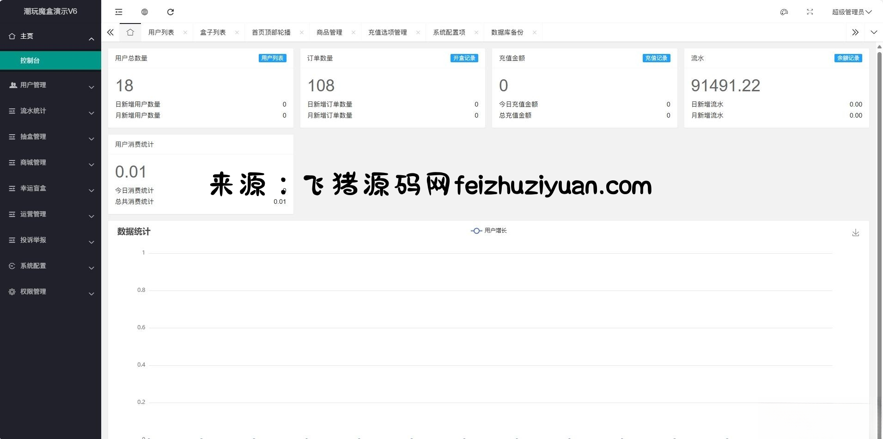Screen dimensions: 883x439
Task: Open the 超级管理员 account dropdown
Action: pyautogui.click(x=851, y=12)
